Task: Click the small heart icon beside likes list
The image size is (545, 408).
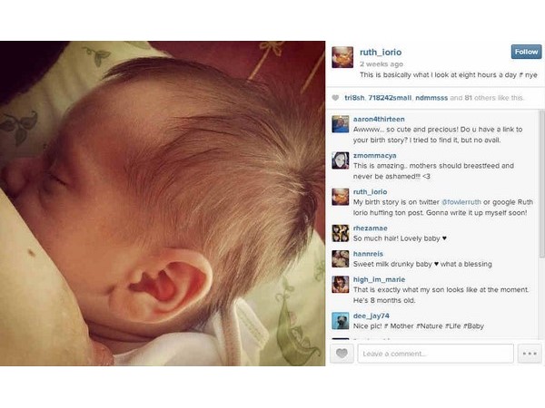Action: tap(335, 98)
